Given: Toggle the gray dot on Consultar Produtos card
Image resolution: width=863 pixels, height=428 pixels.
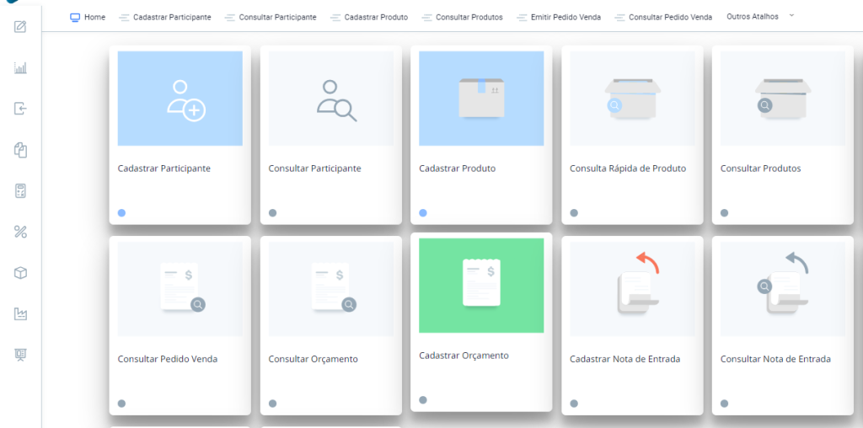Looking at the screenshot, I should (x=724, y=213).
